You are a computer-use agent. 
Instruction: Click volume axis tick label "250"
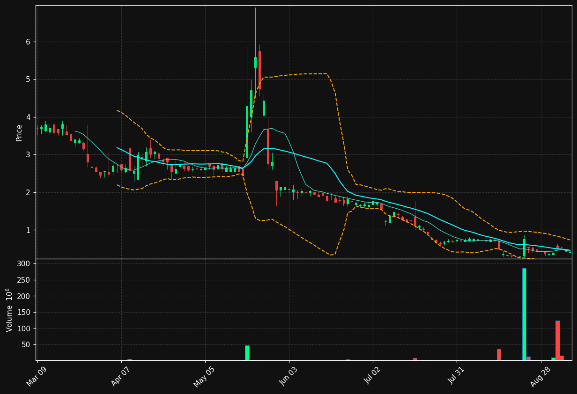coord(24,280)
